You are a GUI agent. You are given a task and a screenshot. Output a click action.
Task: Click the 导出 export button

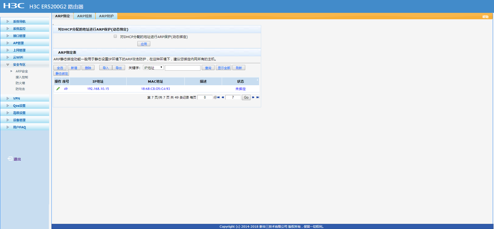[119, 68]
